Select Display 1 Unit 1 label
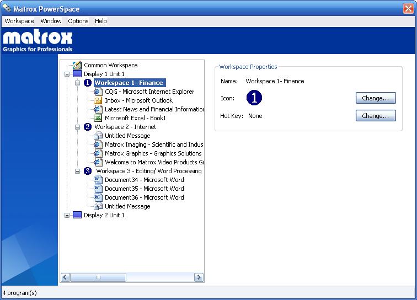 [x=104, y=74]
